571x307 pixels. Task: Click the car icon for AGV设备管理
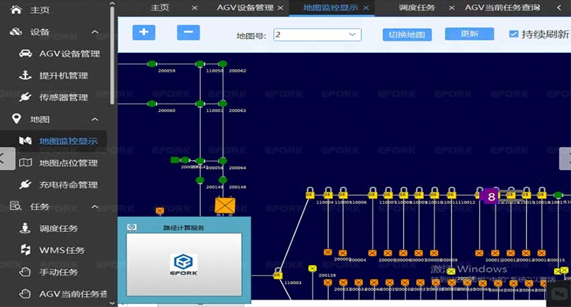coord(26,54)
